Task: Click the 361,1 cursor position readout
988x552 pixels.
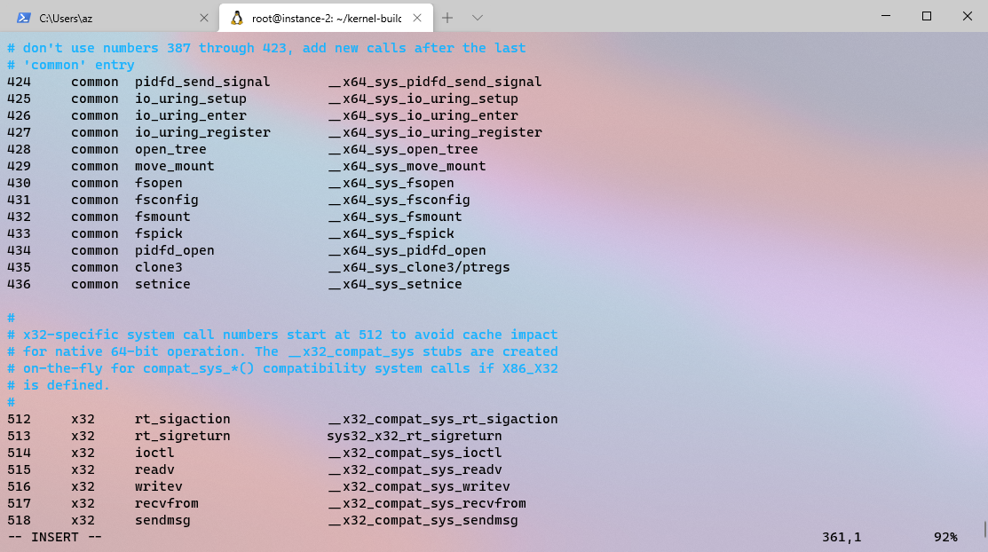Action: 840,536
